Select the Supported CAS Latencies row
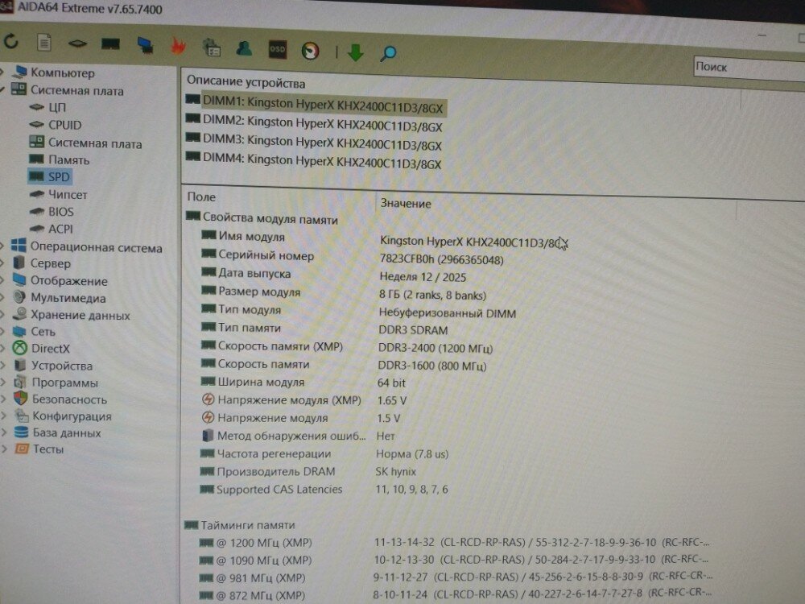The height and width of the screenshot is (604, 805). (x=324, y=490)
